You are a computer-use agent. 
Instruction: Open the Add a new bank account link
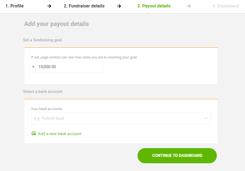click(x=60, y=134)
